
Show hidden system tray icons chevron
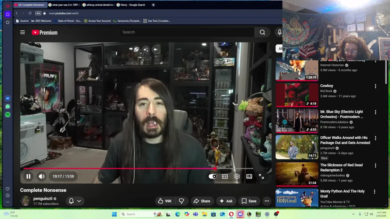pos(353,214)
